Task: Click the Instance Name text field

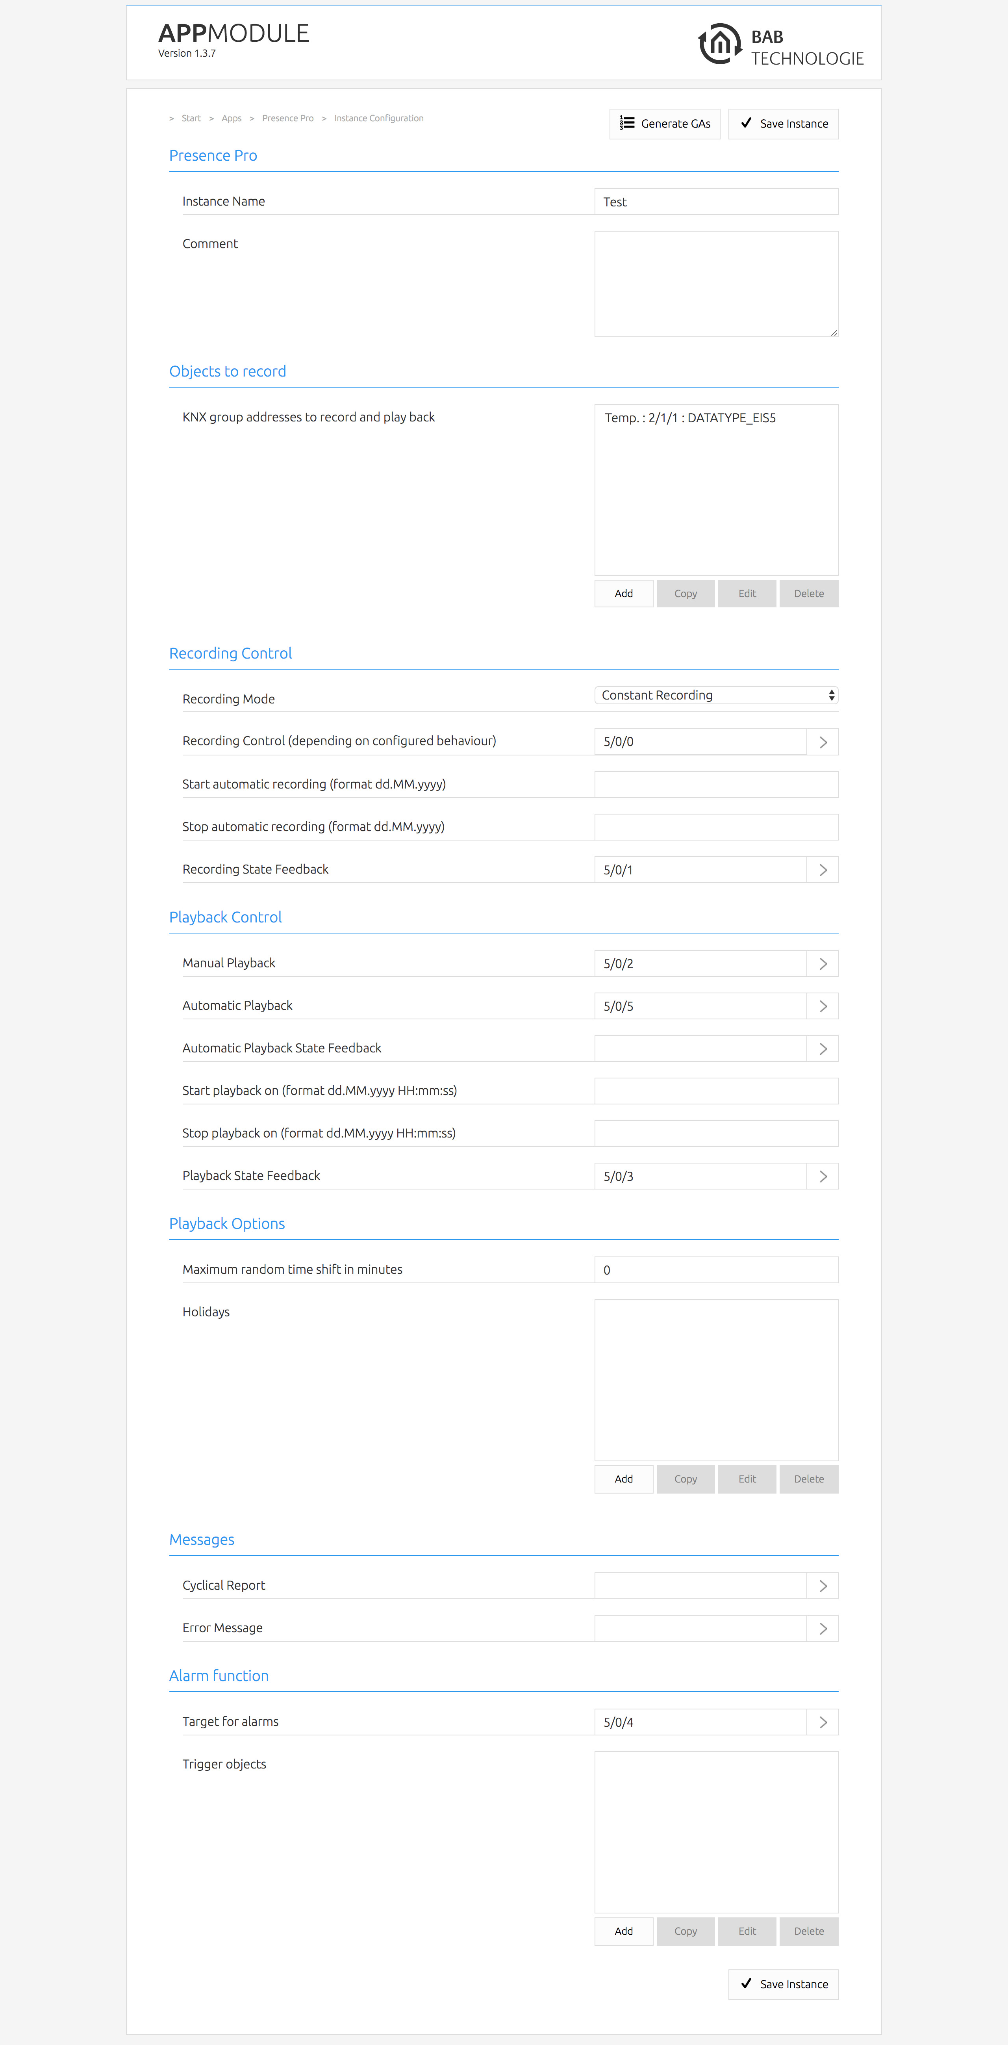Action: 716,202
